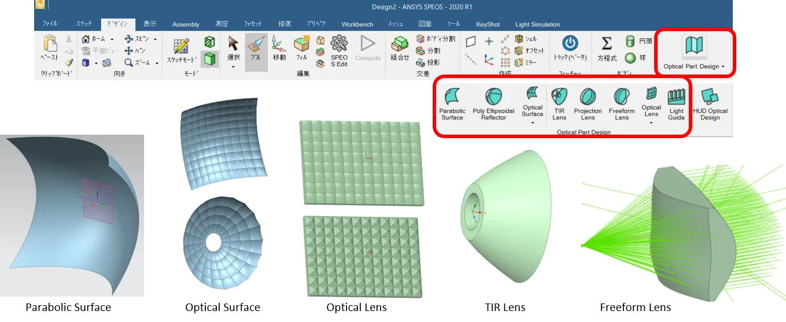Toggle Sketch Mode (スケッチモード)
786x322 pixels.
pos(182,50)
